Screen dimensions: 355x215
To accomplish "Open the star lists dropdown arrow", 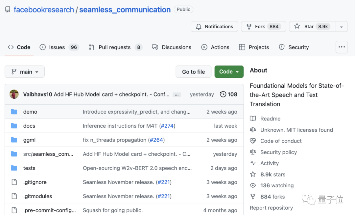I will click(x=342, y=27).
